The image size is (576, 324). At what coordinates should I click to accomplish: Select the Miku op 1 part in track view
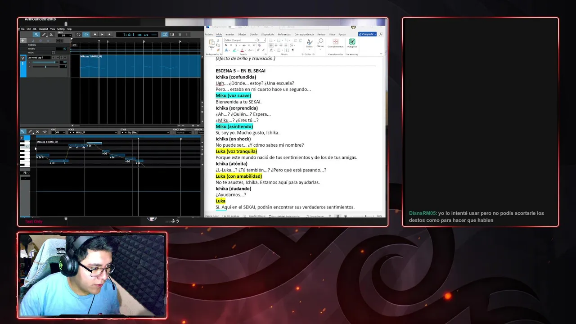pyautogui.click(x=140, y=66)
